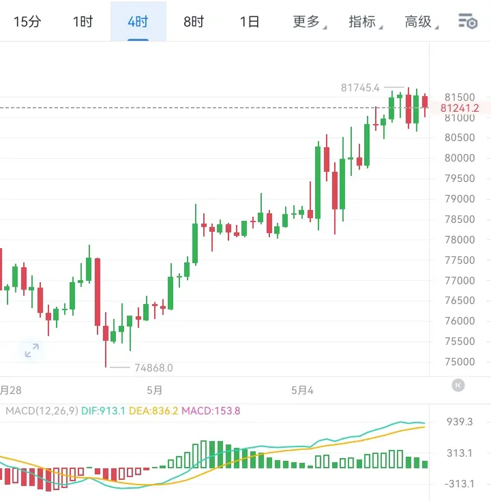Screen dimensions: 491x501
Task: Switch to the 8时 timeframe tab
Action: [194, 21]
